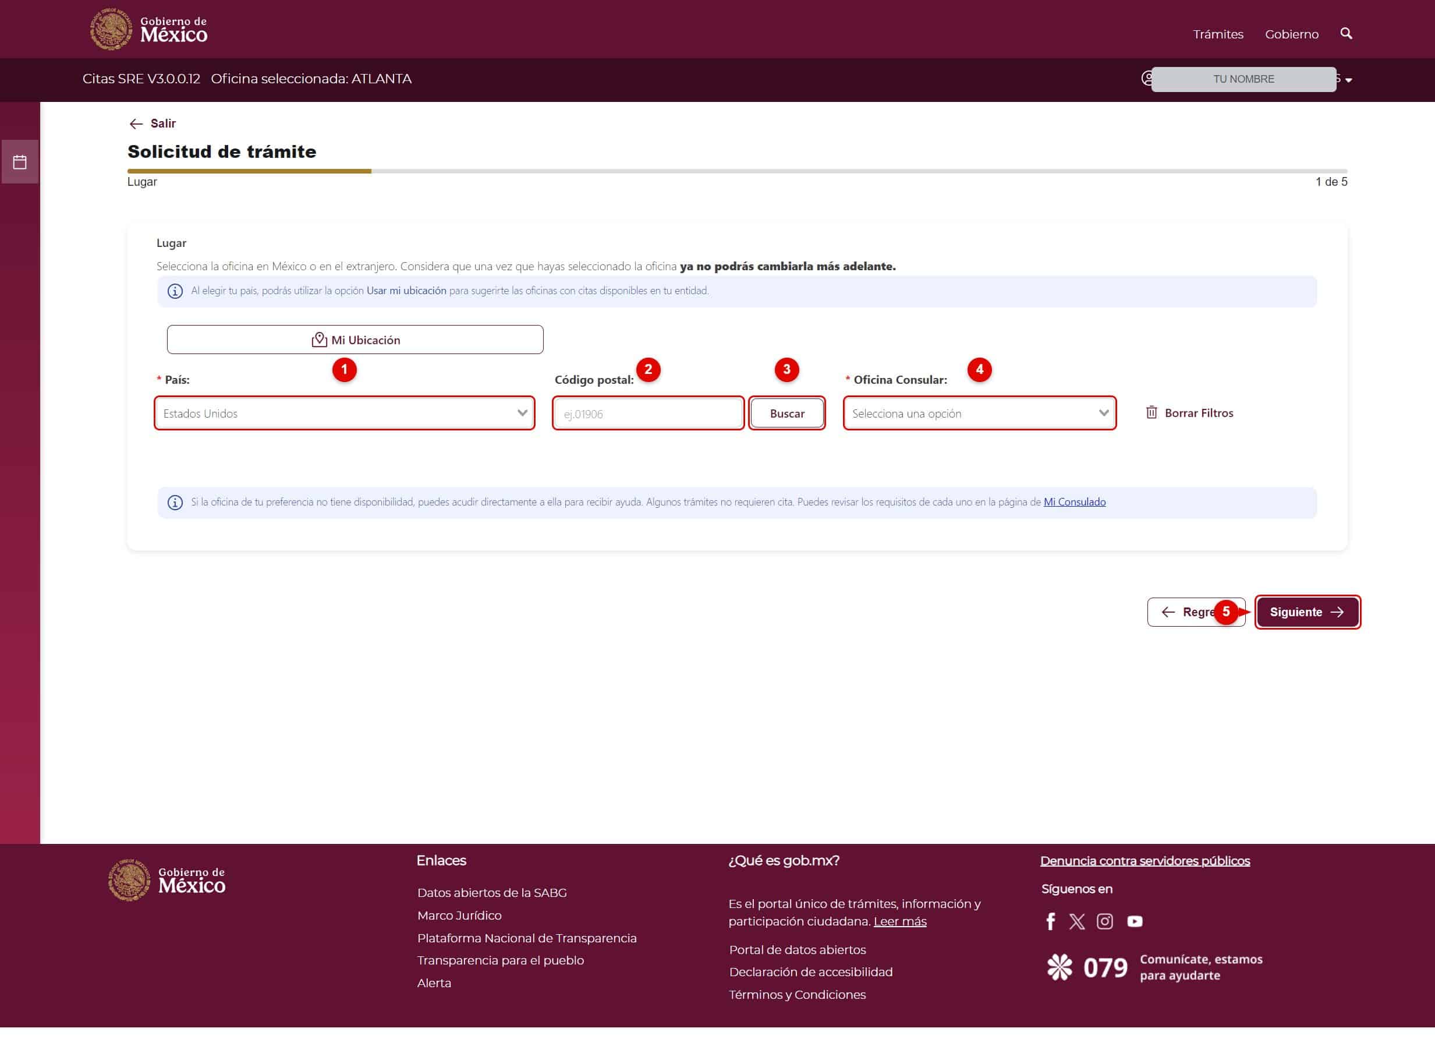Open Plataforma Nacional de Transparencia link
The height and width of the screenshot is (1060, 1435).
pyautogui.click(x=526, y=938)
